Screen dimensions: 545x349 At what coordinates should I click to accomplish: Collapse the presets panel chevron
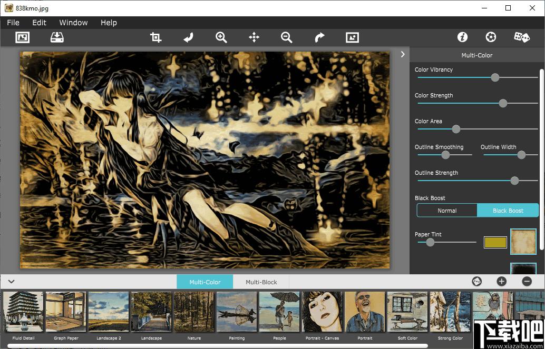11,282
